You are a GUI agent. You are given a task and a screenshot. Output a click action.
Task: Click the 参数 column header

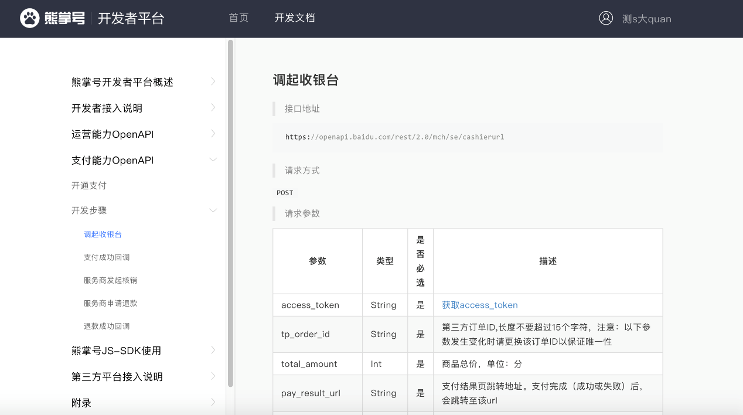point(318,261)
